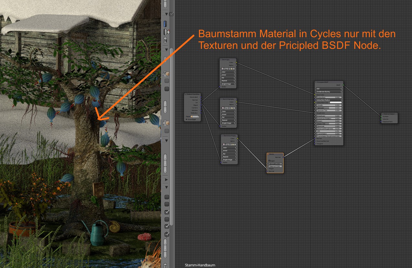
Task: Unlink image X icon in Stammbump.jpg node
Action: click(x=235, y=145)
